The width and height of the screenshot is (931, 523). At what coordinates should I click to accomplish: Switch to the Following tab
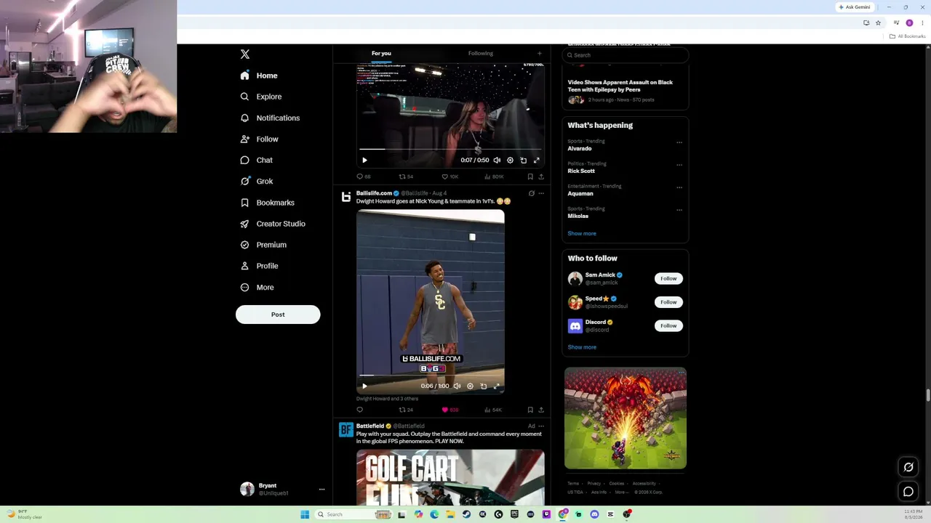[481, 53]
